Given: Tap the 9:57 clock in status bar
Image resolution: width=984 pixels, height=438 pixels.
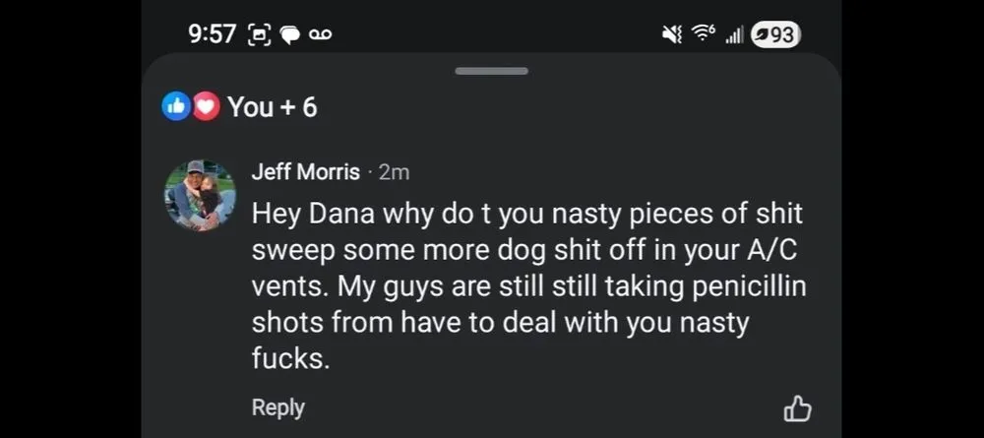Looking at the screenshot, I should [x=212, y=34].
